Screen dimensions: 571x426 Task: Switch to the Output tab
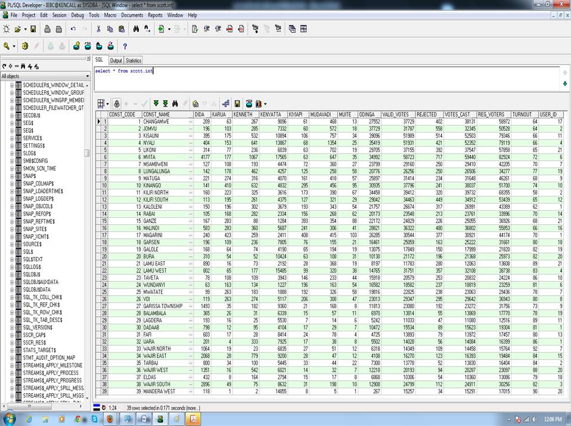(x=116, y=60)
